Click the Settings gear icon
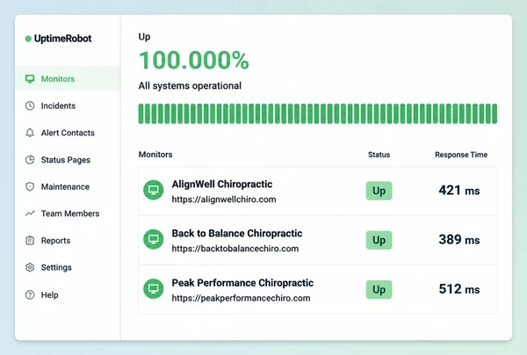527x355 pixels. pos(30,267)
